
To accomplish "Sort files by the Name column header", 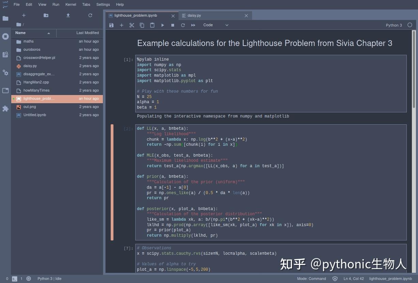I will coord(20,33).
